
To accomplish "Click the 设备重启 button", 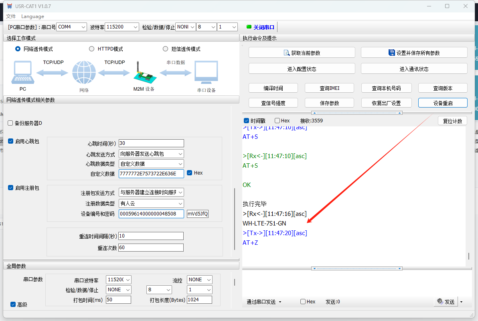I will (x=443, y=103).
